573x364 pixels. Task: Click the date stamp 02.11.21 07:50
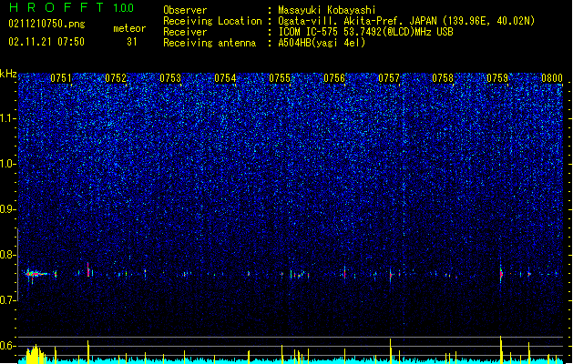[x=46, y=42]
